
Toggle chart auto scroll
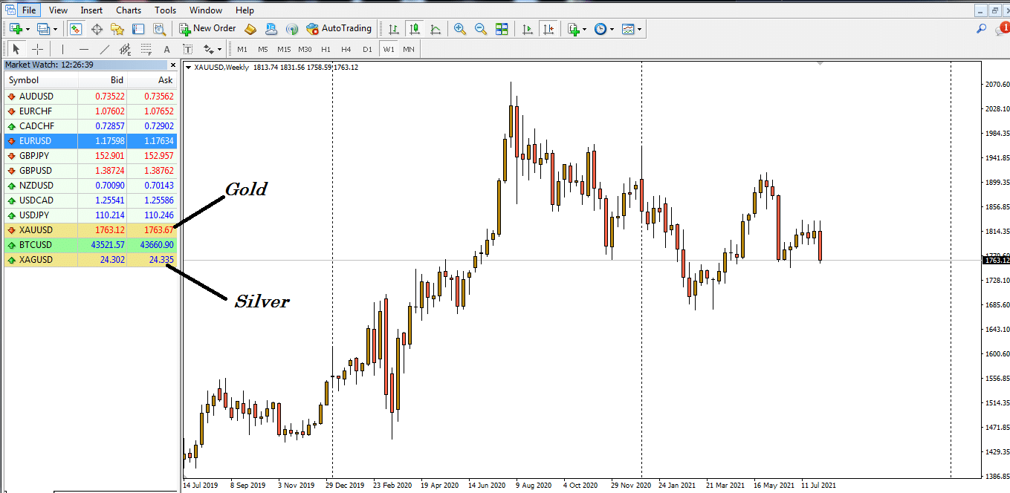pyautogui.click(x=528, y=29)
